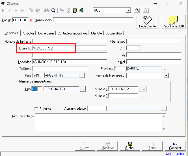Go to first record arrow
188x156 pixels.
tap(4, 10)
